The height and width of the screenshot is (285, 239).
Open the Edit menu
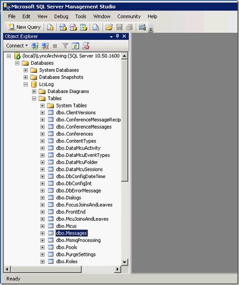(26, 16)
